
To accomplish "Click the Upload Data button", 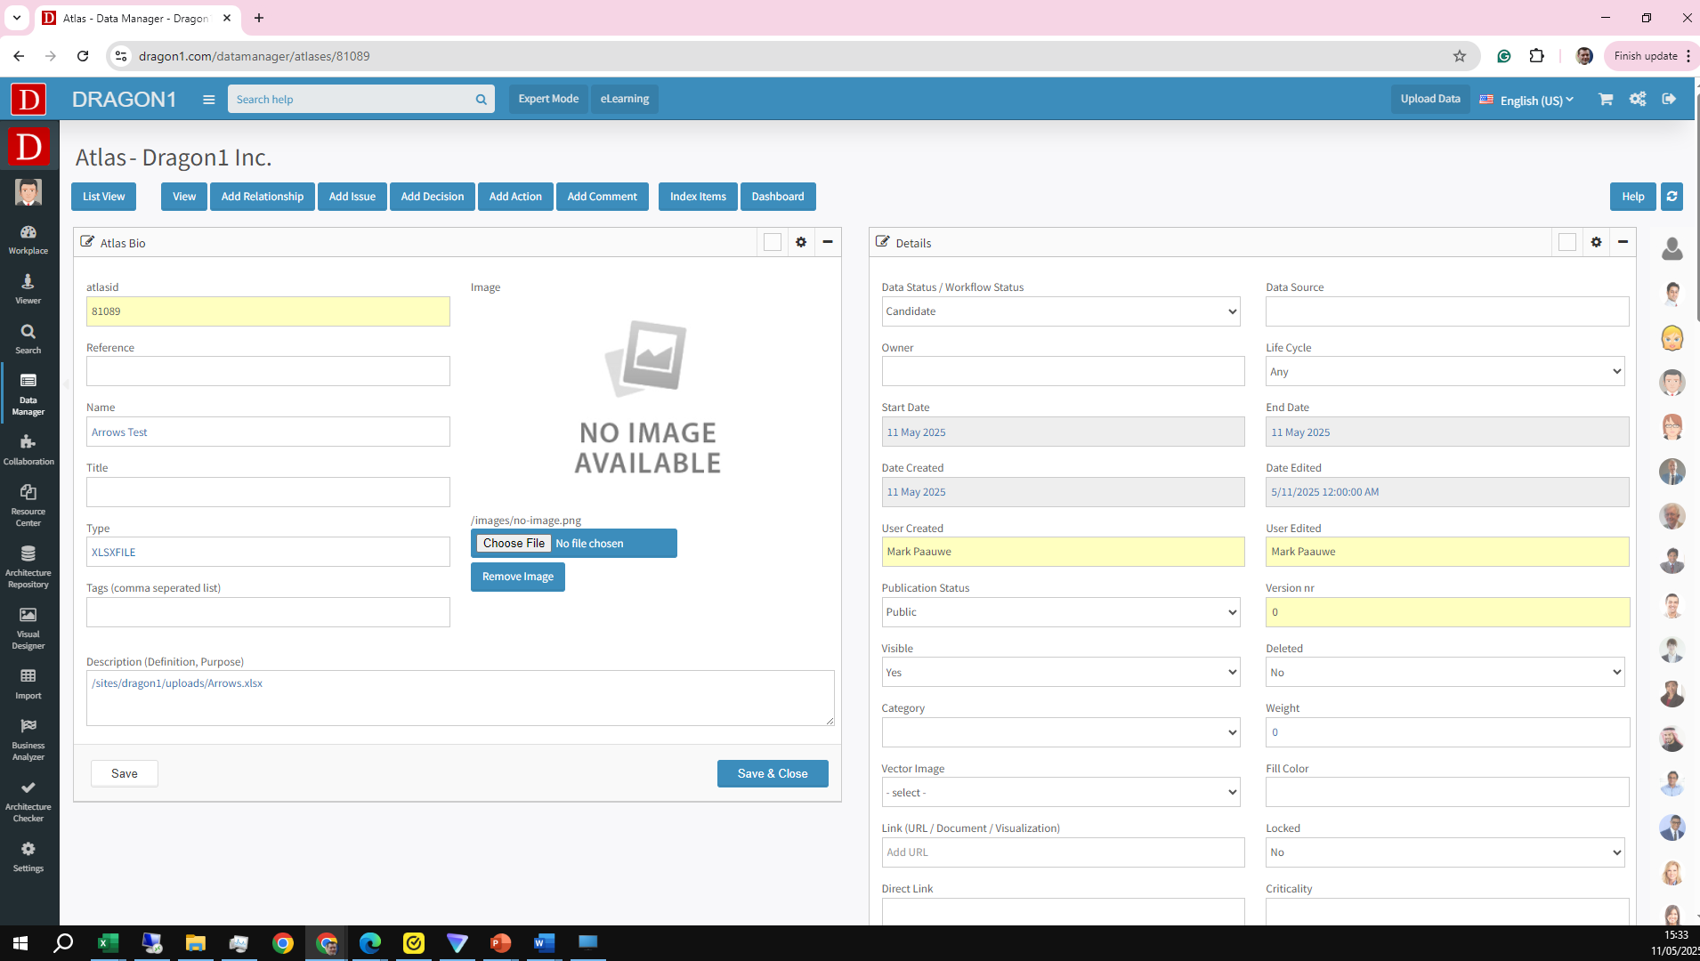I will (x=1430, y=99).
